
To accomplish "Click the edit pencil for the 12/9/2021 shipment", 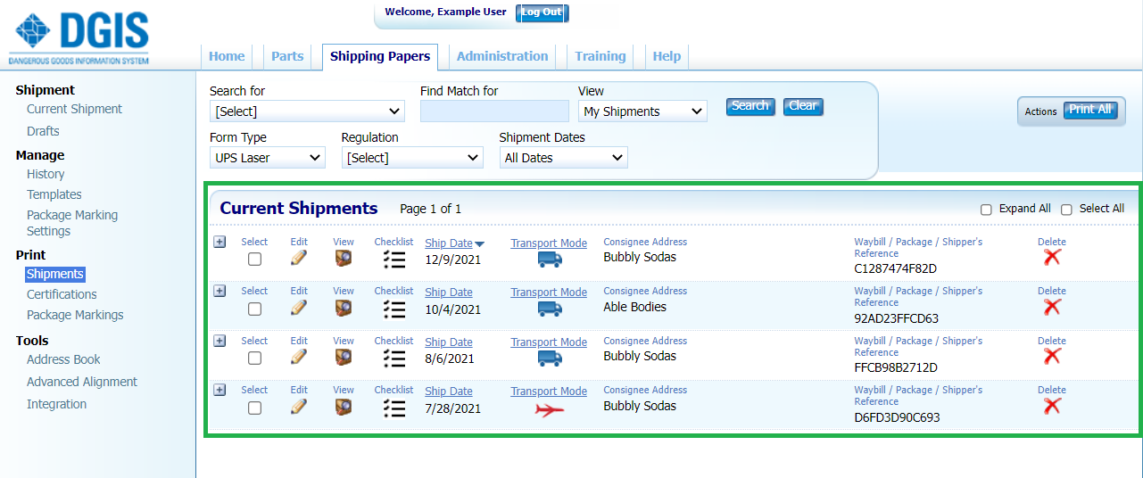I will coord(299,259).
